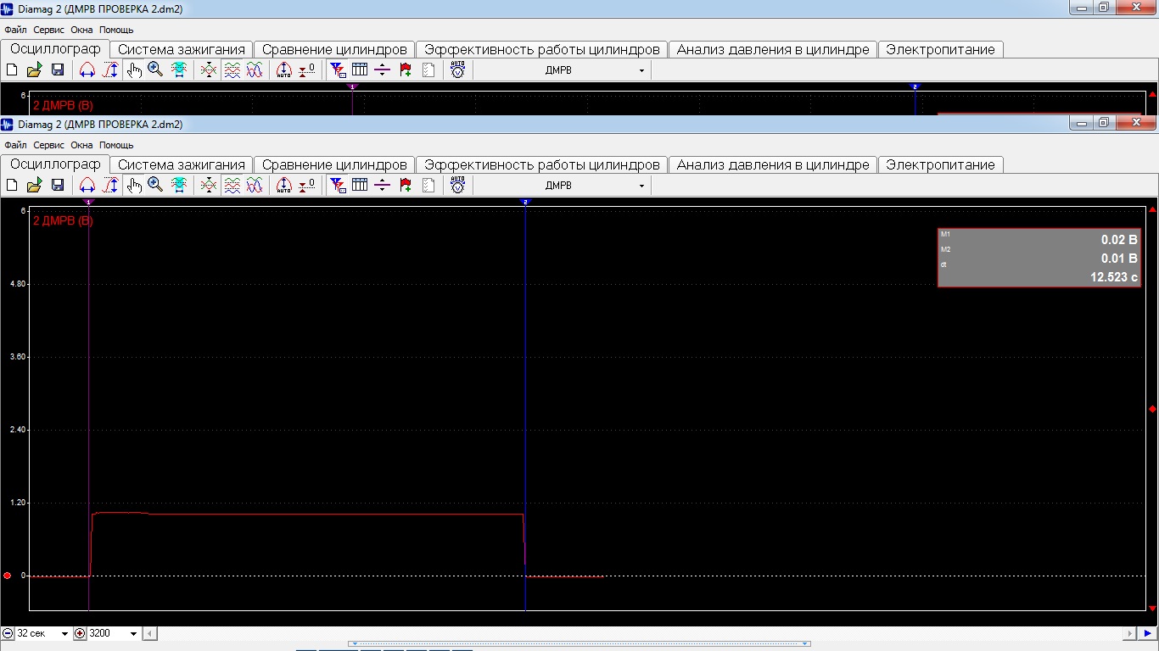The width and height of the screenshot is (1159, 651).
Task: Click 2 ДМРВ (В) label in back window
Action: pyautogui.click(x=63, y=105)
